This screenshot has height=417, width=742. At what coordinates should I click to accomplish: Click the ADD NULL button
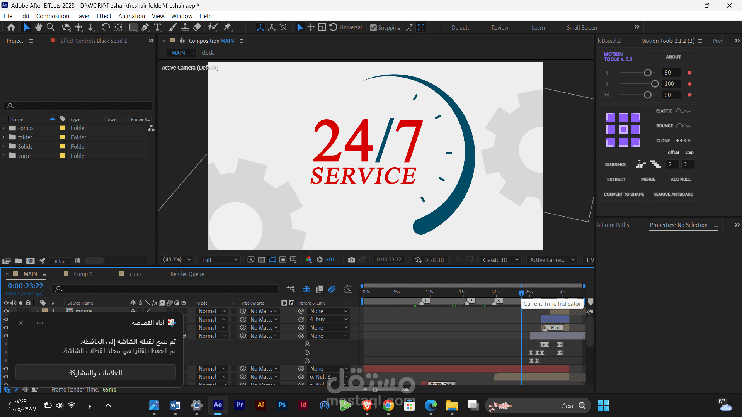tap(680, 180)
